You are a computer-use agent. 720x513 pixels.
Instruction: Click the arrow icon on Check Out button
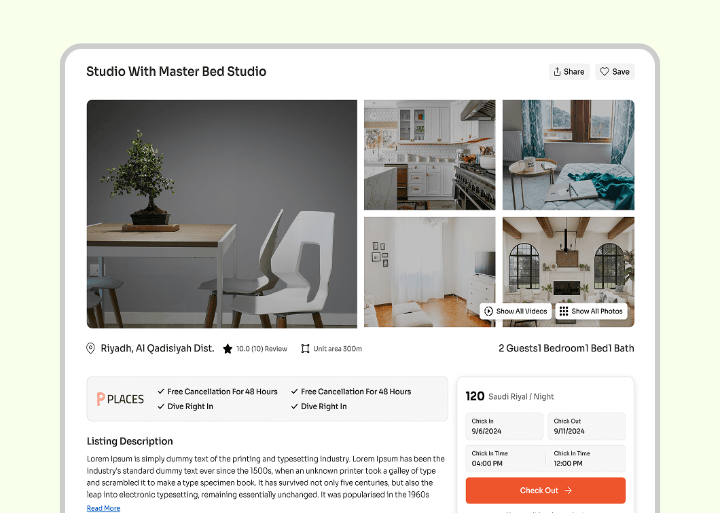569,491
